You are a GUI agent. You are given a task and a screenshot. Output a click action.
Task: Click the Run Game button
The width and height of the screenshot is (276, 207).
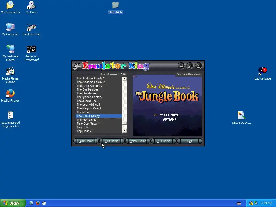pos(164,141)
